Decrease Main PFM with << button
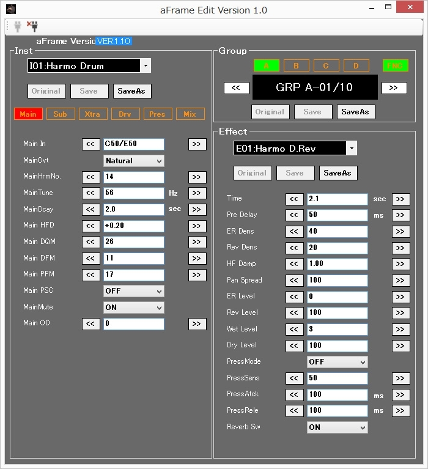 pyautogui.click(x=90, y=275)
